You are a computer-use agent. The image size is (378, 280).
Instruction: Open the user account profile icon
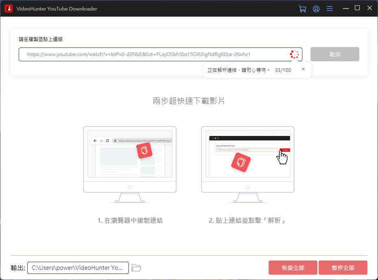tap(316, 9)
